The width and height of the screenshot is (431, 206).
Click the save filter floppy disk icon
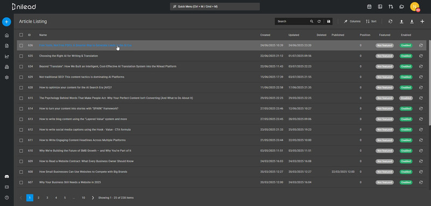(x=329, y=22)
